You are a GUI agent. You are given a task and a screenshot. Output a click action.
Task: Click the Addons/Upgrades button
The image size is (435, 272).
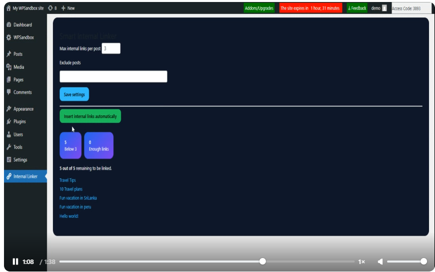pos(259,8)
